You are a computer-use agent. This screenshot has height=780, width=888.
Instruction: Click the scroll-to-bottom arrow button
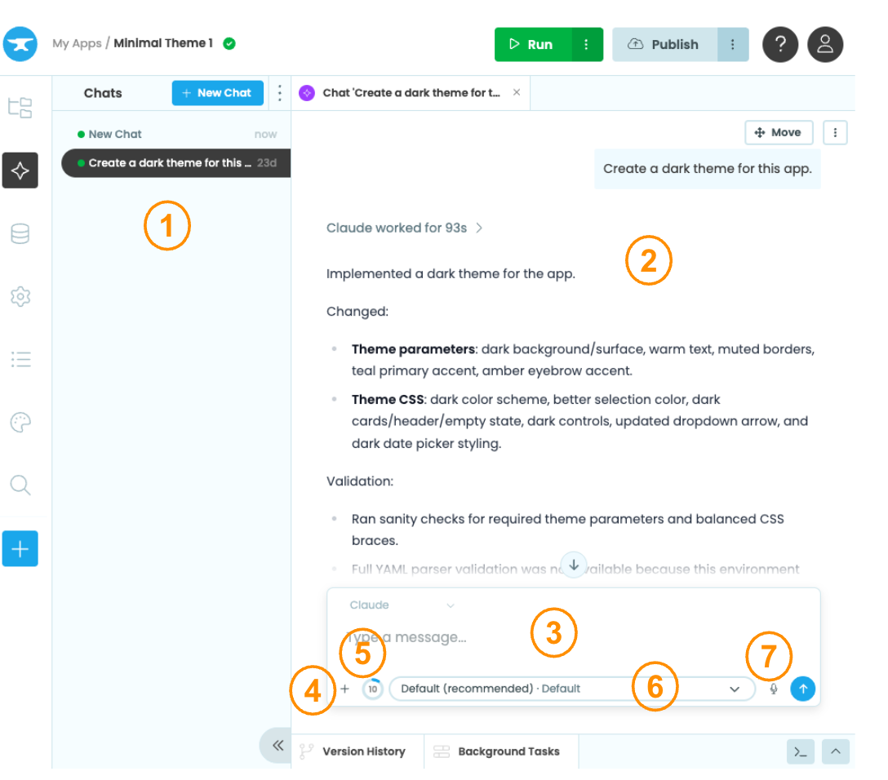pyautogui.click(x=574, y=565)
